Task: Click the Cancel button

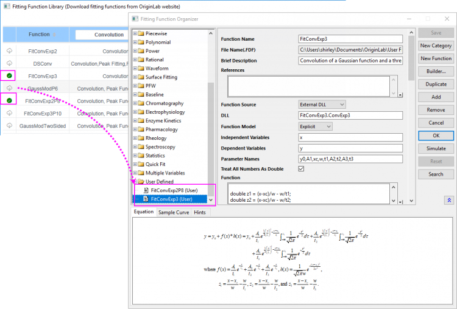Action: tap(436, 123)
